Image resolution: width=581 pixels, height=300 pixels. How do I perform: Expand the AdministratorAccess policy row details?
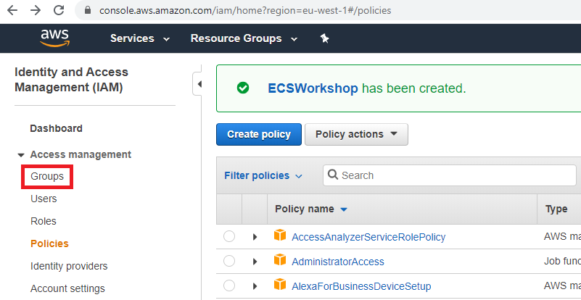[x=255, y=261]
